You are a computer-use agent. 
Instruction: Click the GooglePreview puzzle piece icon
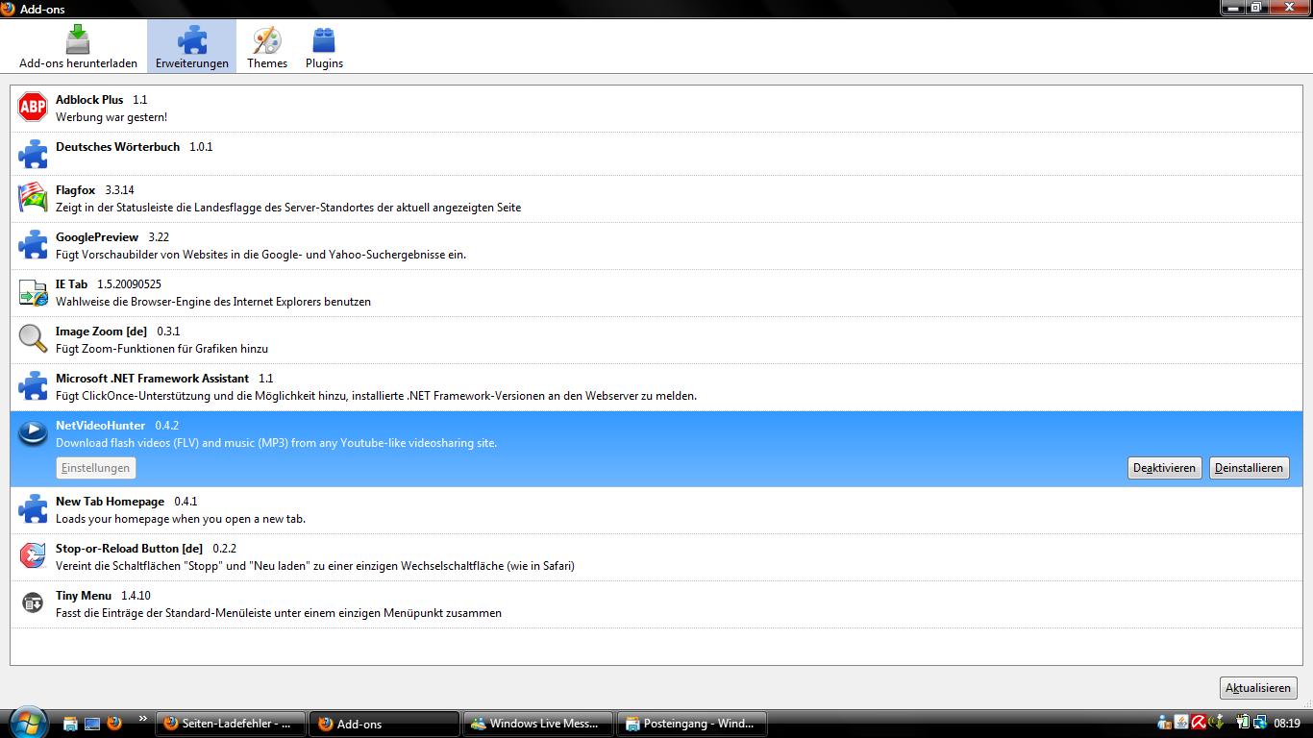tap(33, 245)
